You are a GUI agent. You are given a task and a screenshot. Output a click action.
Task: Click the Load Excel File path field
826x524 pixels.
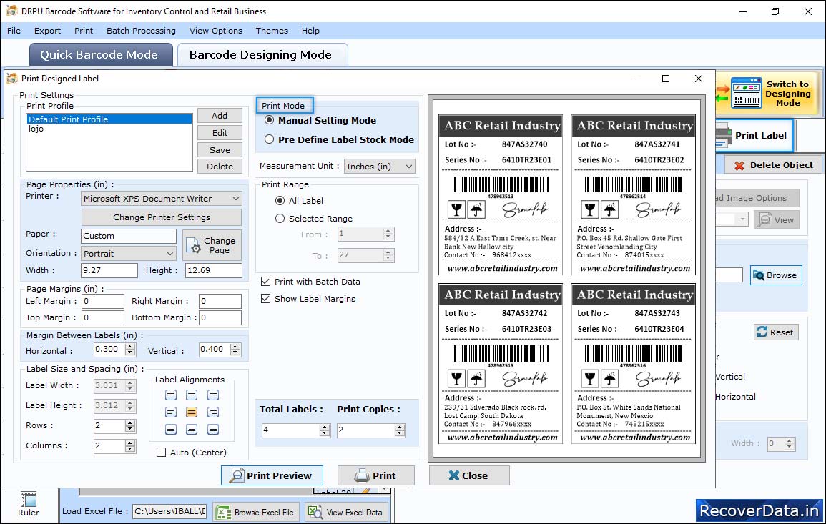tap(169, 511)
